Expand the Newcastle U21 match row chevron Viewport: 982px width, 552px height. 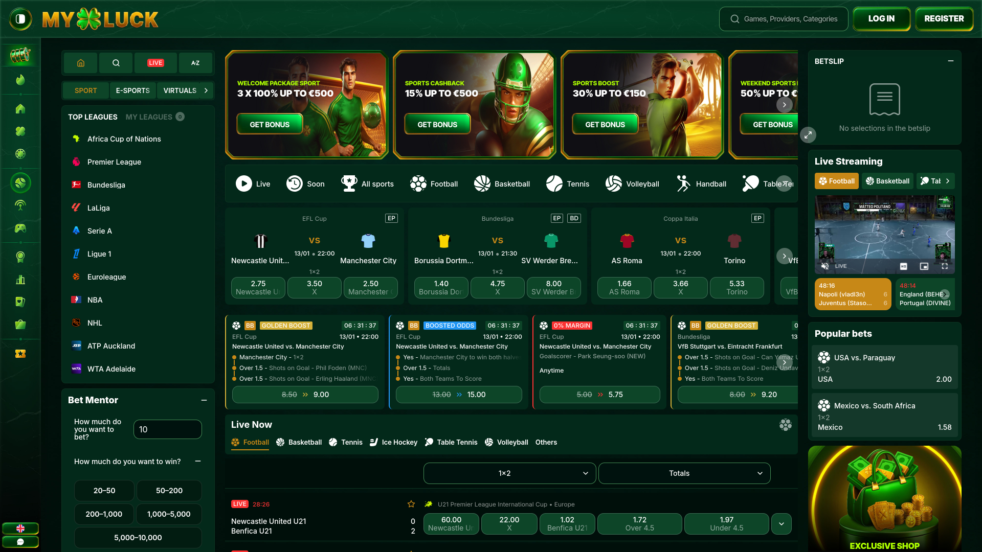coord(781,523)
